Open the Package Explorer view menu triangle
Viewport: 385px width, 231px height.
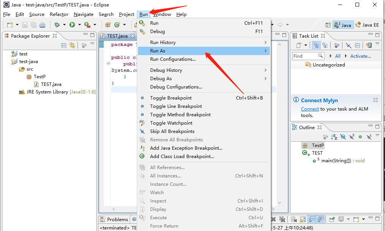click(x=92, y=44)
